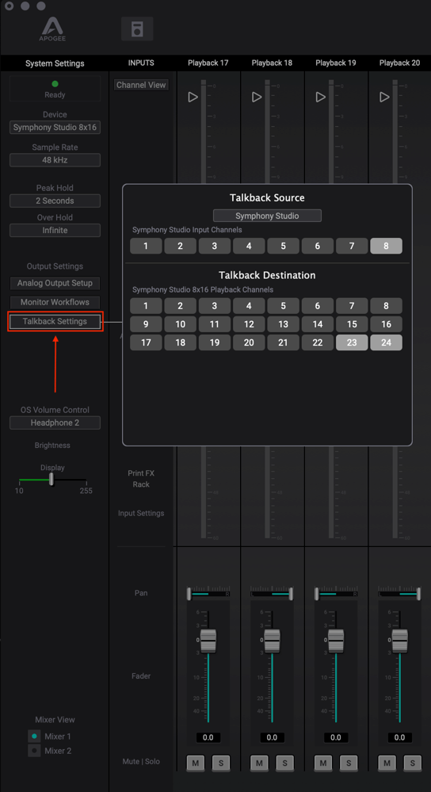Solo the Playback 20 channel
Image resolution: width=431 pixels, height=792 pixels.
[412, 763]
